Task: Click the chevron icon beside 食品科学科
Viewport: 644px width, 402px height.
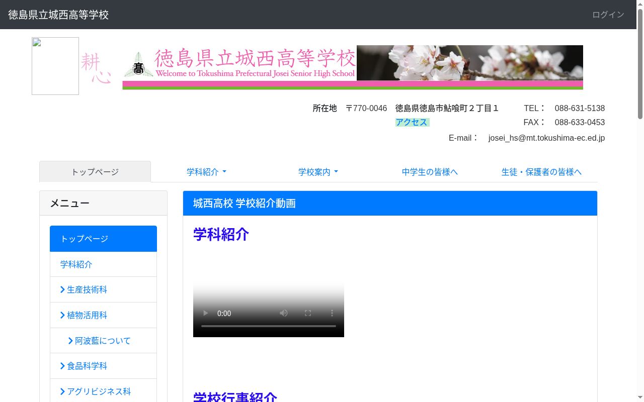Action: tap(63, 366)
